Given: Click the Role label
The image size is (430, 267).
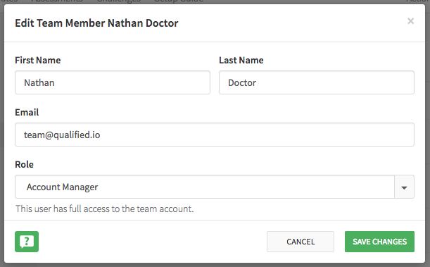Looking at the screenshot, I should coord(24,164).
